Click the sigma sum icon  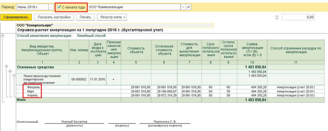[x=277, y=17]
